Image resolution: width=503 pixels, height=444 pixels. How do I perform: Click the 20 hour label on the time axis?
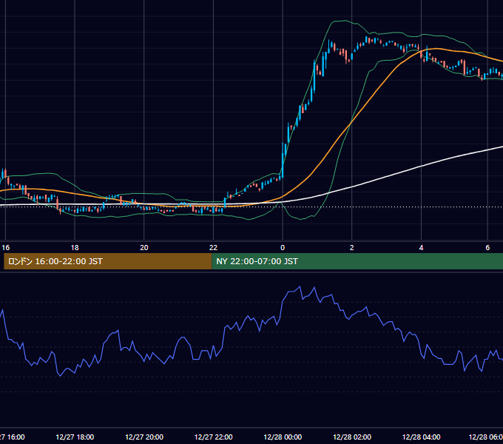coord(144,248)
